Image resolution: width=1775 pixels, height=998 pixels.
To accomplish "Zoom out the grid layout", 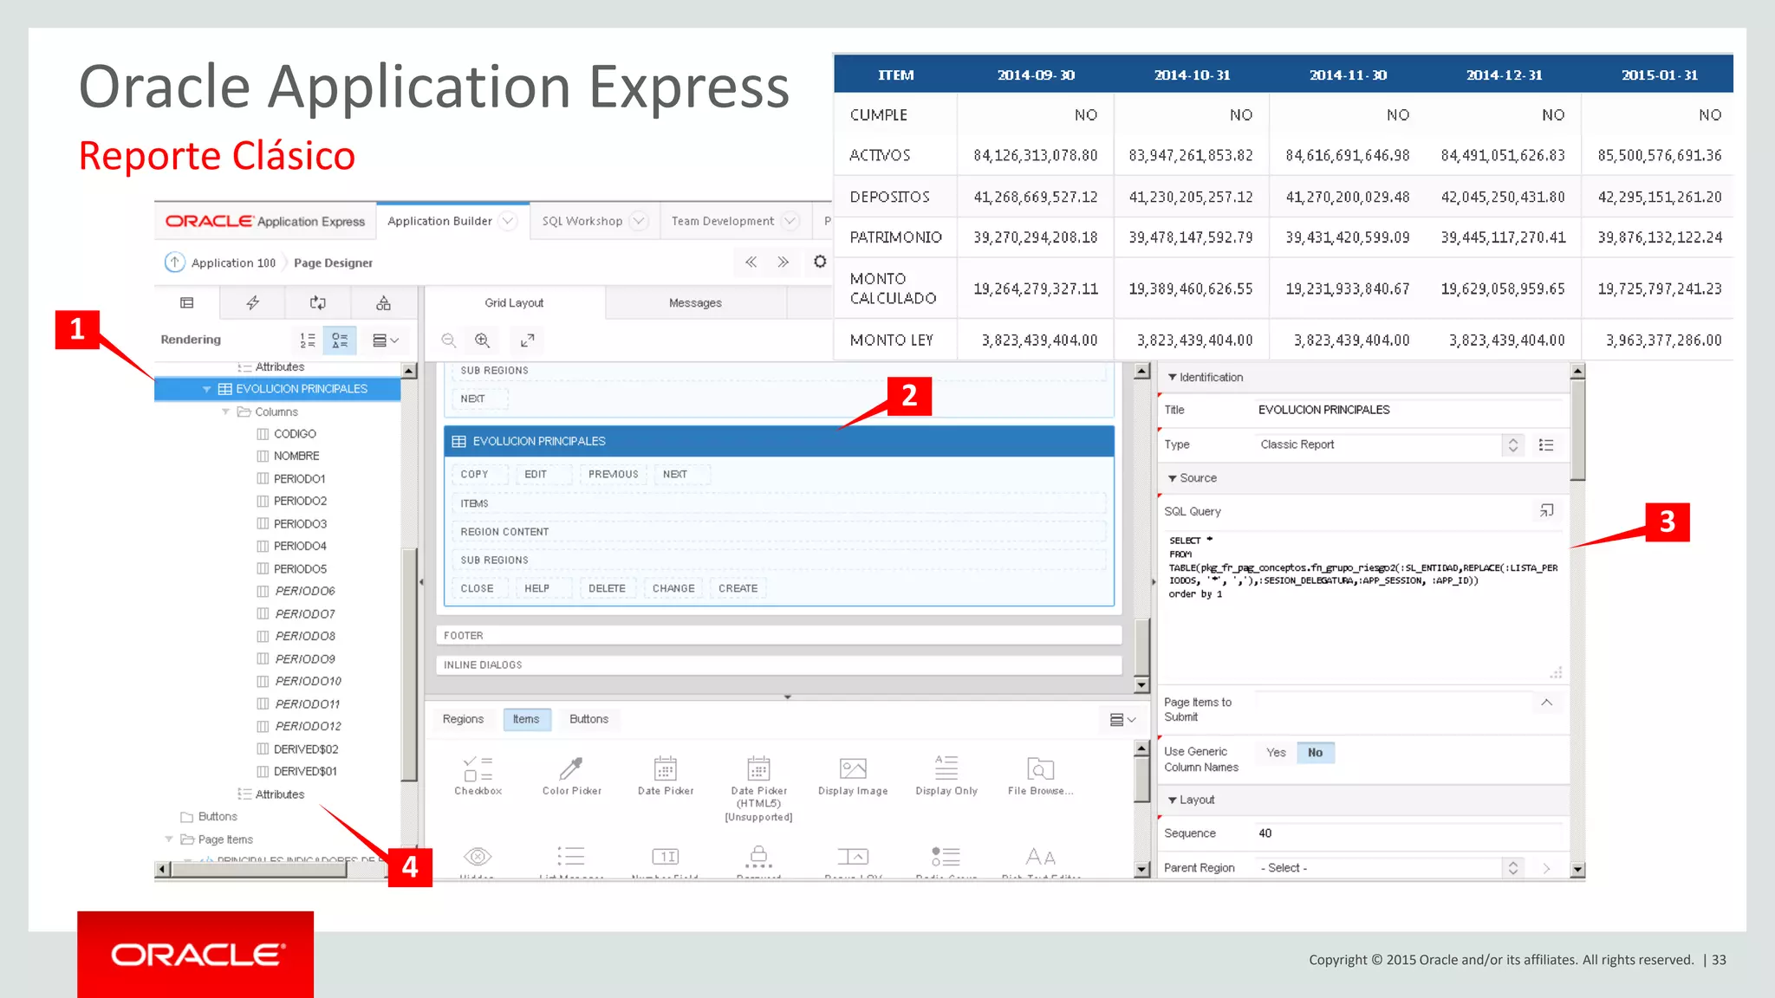I will 448,340.
